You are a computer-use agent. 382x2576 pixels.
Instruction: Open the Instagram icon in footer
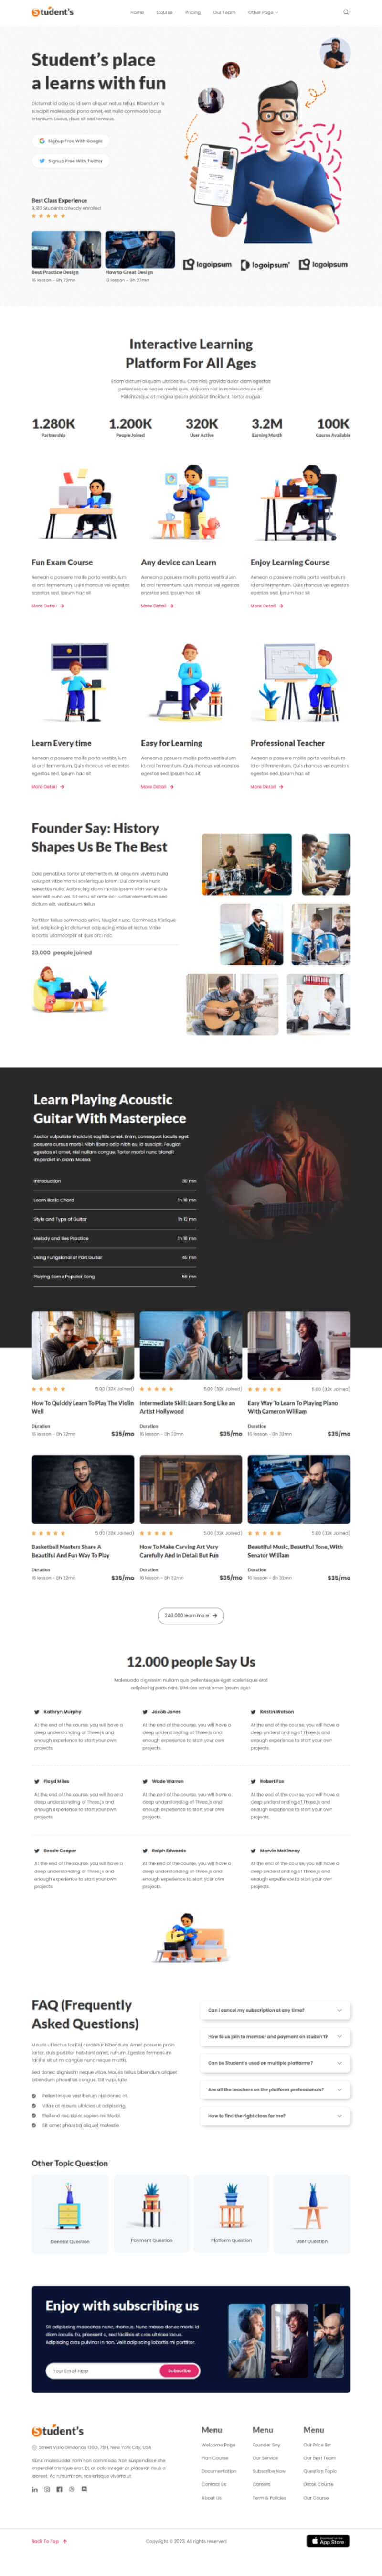coord(46,2489)
